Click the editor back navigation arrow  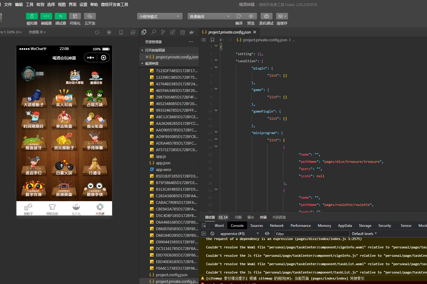221,40
